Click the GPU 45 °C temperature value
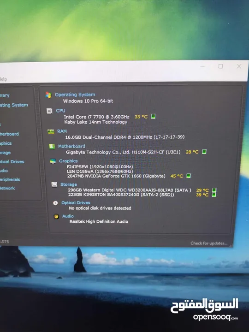 (x=177, y=176)
